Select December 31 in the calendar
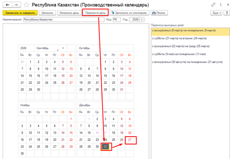Viewport: 230px width, 159px height. (105, 147)
